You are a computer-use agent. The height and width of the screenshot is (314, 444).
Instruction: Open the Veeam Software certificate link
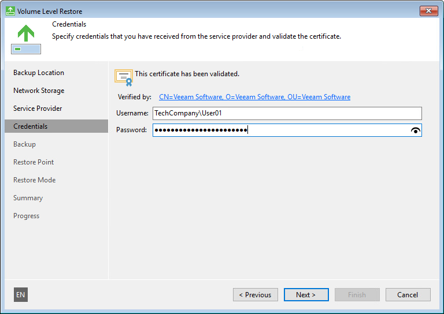click(x=254, y=97)
